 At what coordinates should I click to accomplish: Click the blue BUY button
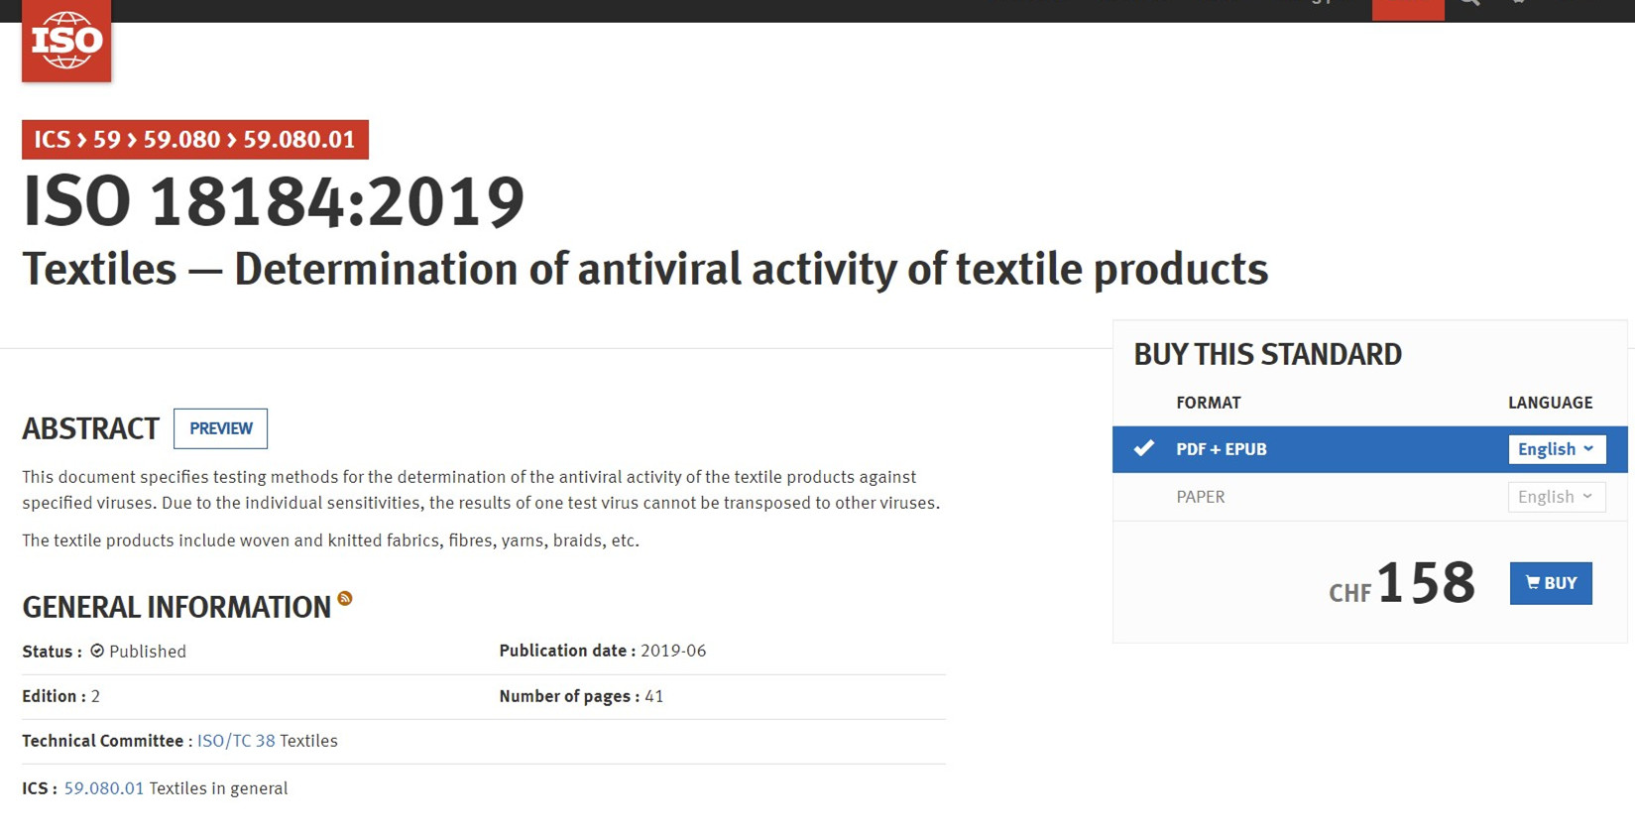[1551, 583]
